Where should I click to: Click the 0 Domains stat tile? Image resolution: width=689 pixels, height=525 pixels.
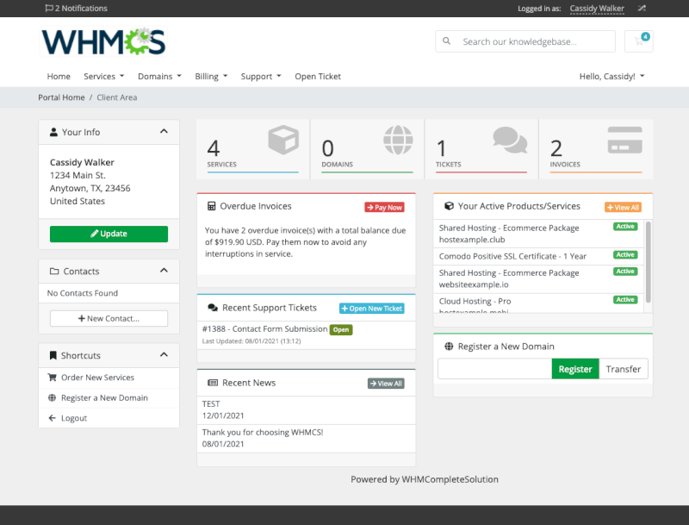pos(368,149)
